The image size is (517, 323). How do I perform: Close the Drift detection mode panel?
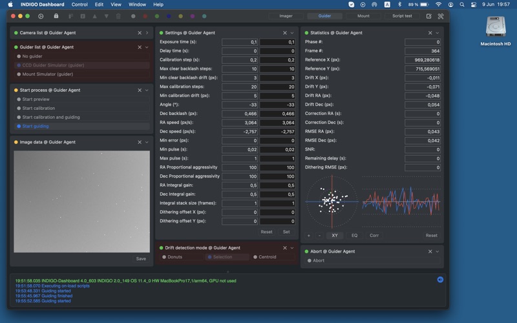[x=285, y=248]
